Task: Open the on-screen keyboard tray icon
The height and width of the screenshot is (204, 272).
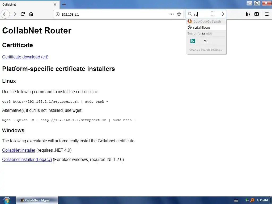Action: [x=236, y=200]
